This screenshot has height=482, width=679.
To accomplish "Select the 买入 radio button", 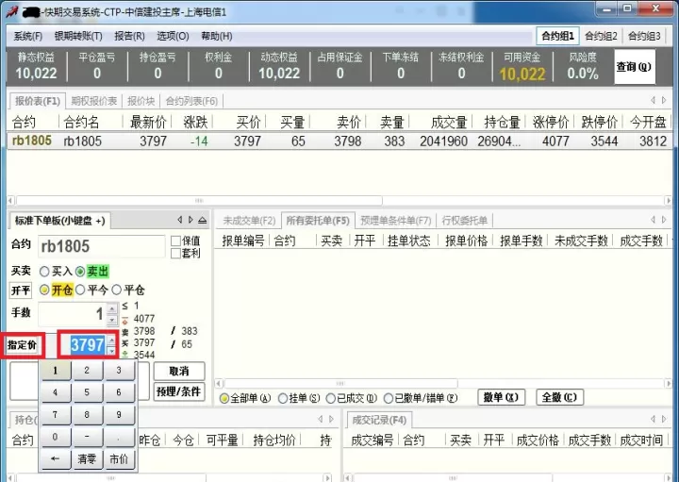I will point(44,272).
